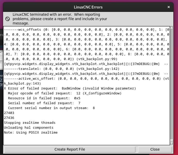This screenshot has width=178, height=155.
Task: Click the number 27436 line
Action: [9, 118]
